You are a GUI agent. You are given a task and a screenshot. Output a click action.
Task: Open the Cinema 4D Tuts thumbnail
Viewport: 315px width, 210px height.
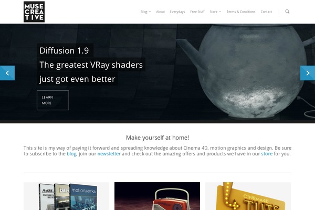[248, 196]
